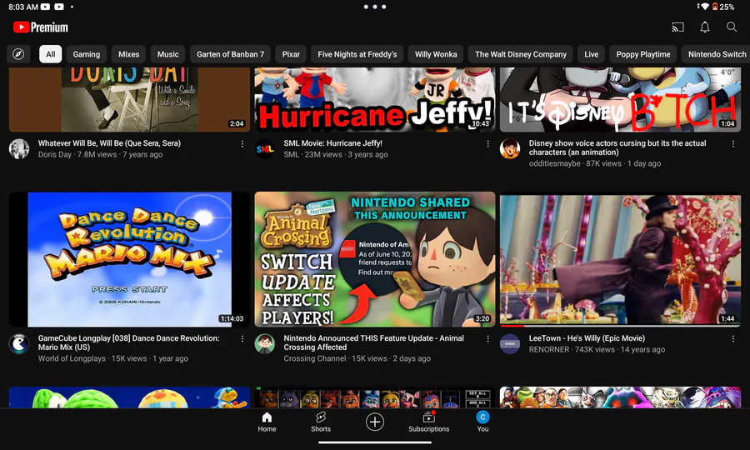
Task: Open more options for He's Willy video
Action: 733,338
